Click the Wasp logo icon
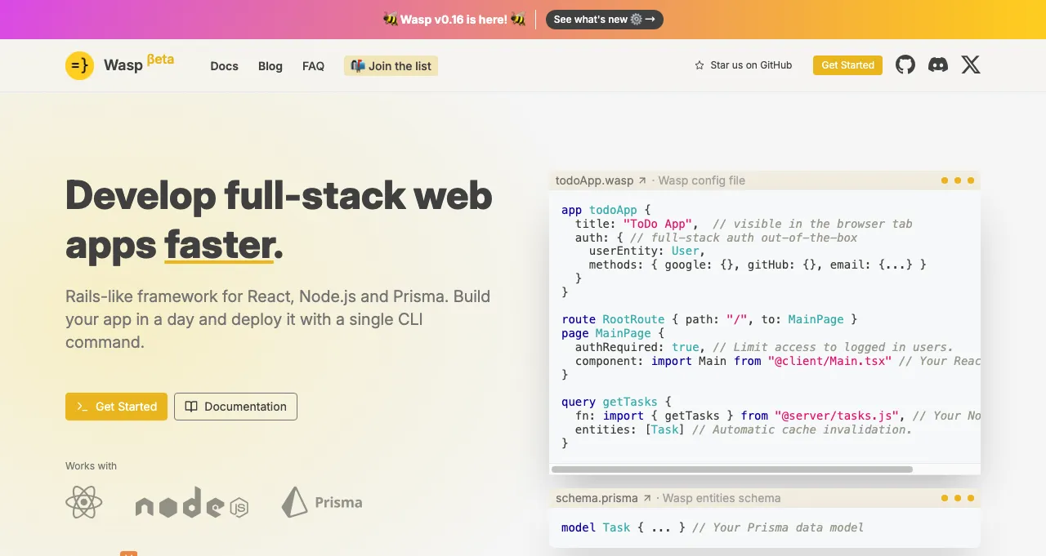Screen dimensions: 1046x556 80,65
